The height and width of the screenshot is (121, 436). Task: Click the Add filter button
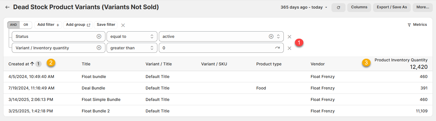coord(48,25)
